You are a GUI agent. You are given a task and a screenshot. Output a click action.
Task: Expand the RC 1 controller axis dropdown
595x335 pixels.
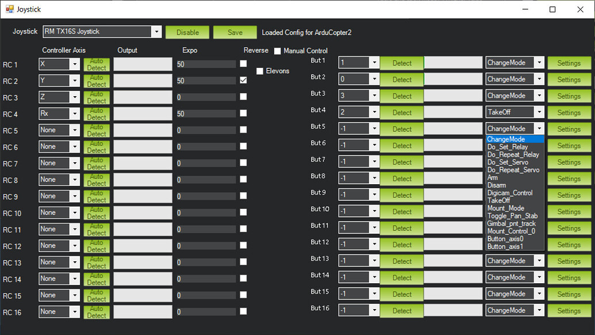click(74, 64)
